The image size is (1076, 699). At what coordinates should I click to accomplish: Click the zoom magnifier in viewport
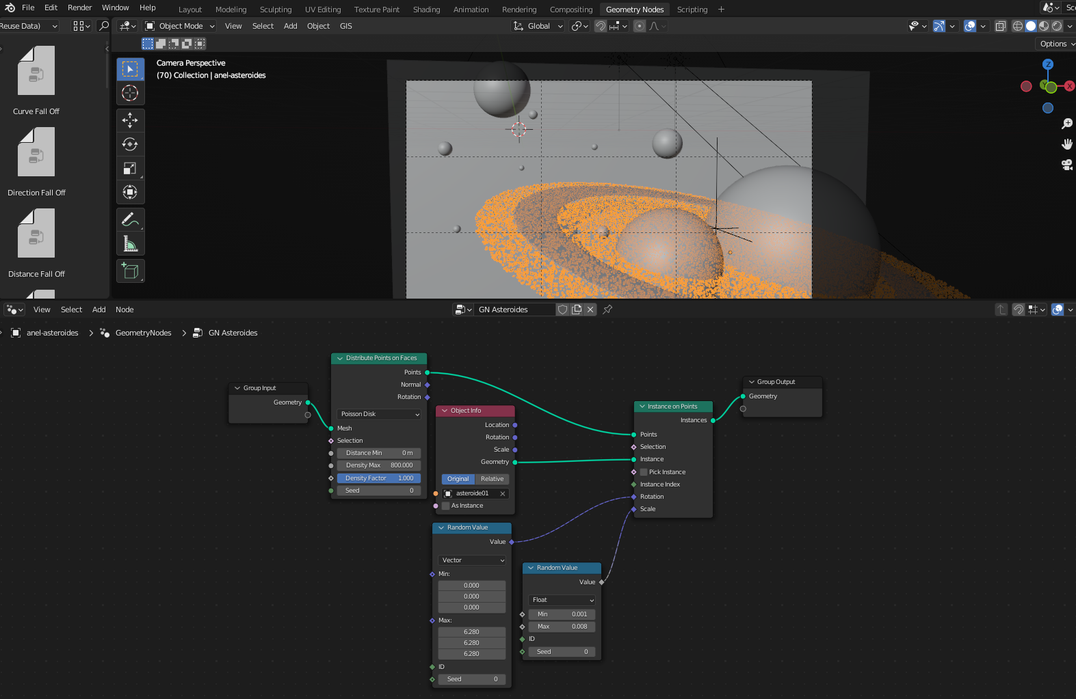click(x=1066, y=124)
